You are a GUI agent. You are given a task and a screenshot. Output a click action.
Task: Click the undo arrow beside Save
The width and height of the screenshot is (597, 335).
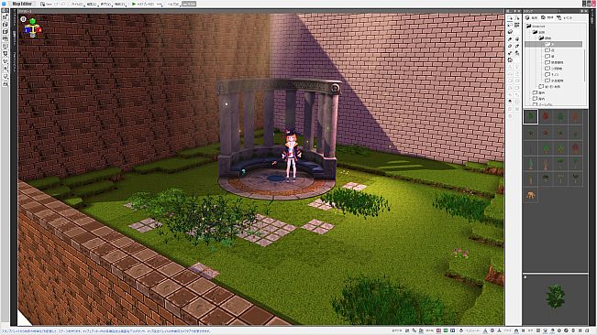56,4
